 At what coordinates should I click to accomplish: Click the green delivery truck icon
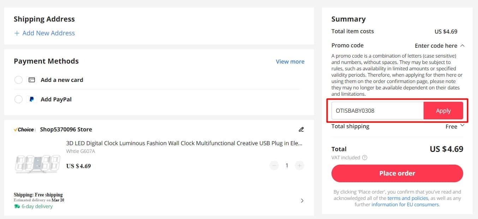pos(17,206)
